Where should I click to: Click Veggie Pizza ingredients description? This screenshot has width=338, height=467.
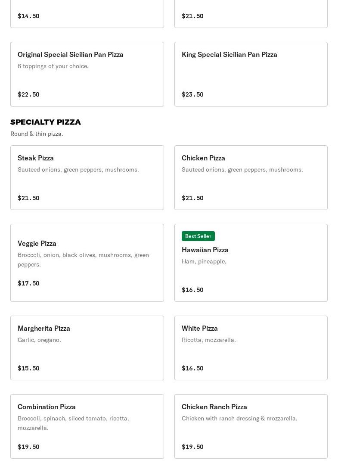pyautogui.click(x=83, y=260)
